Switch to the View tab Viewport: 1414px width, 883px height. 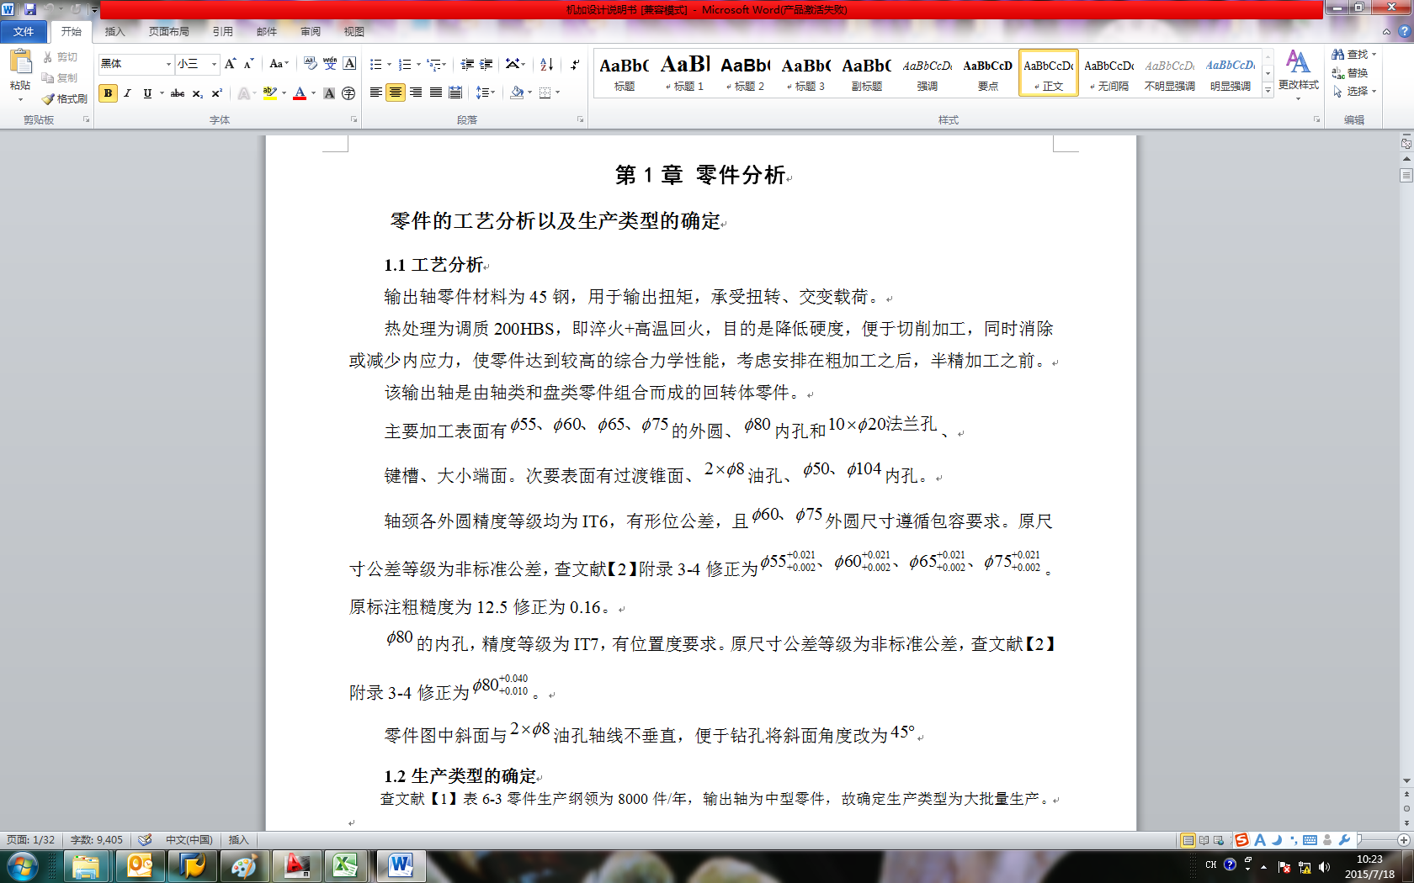353,32
